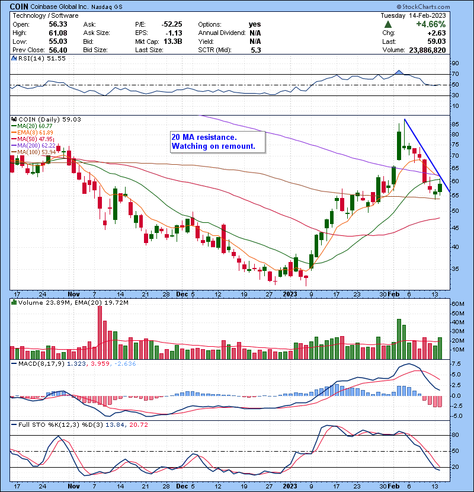Select the COIN ticker symbol in title
474x492 pixels.
(19, 7)
